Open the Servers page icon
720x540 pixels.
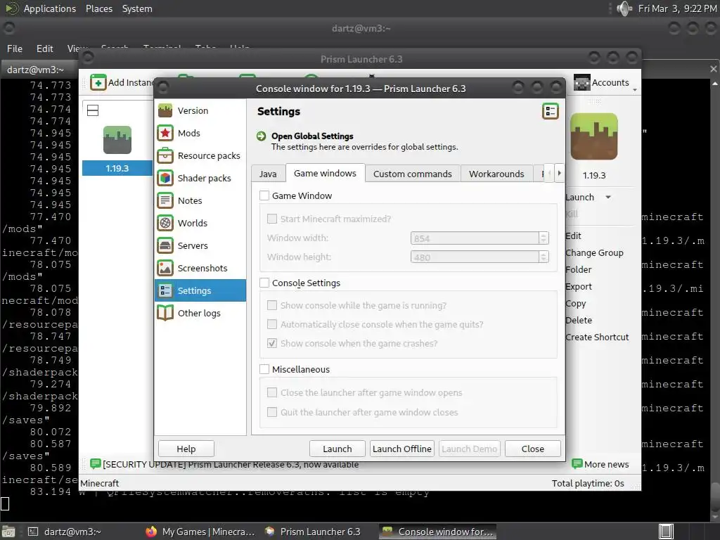(165, 245)
